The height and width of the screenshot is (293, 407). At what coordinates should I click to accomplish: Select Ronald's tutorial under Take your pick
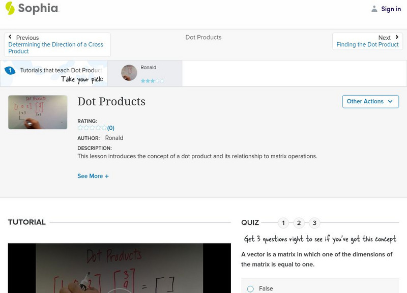[x=149, y=73]
